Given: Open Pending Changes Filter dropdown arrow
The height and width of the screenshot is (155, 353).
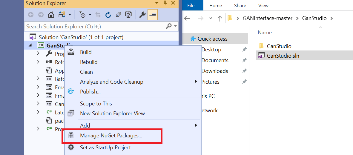Looking at the screenshot, I should [90, 15].
